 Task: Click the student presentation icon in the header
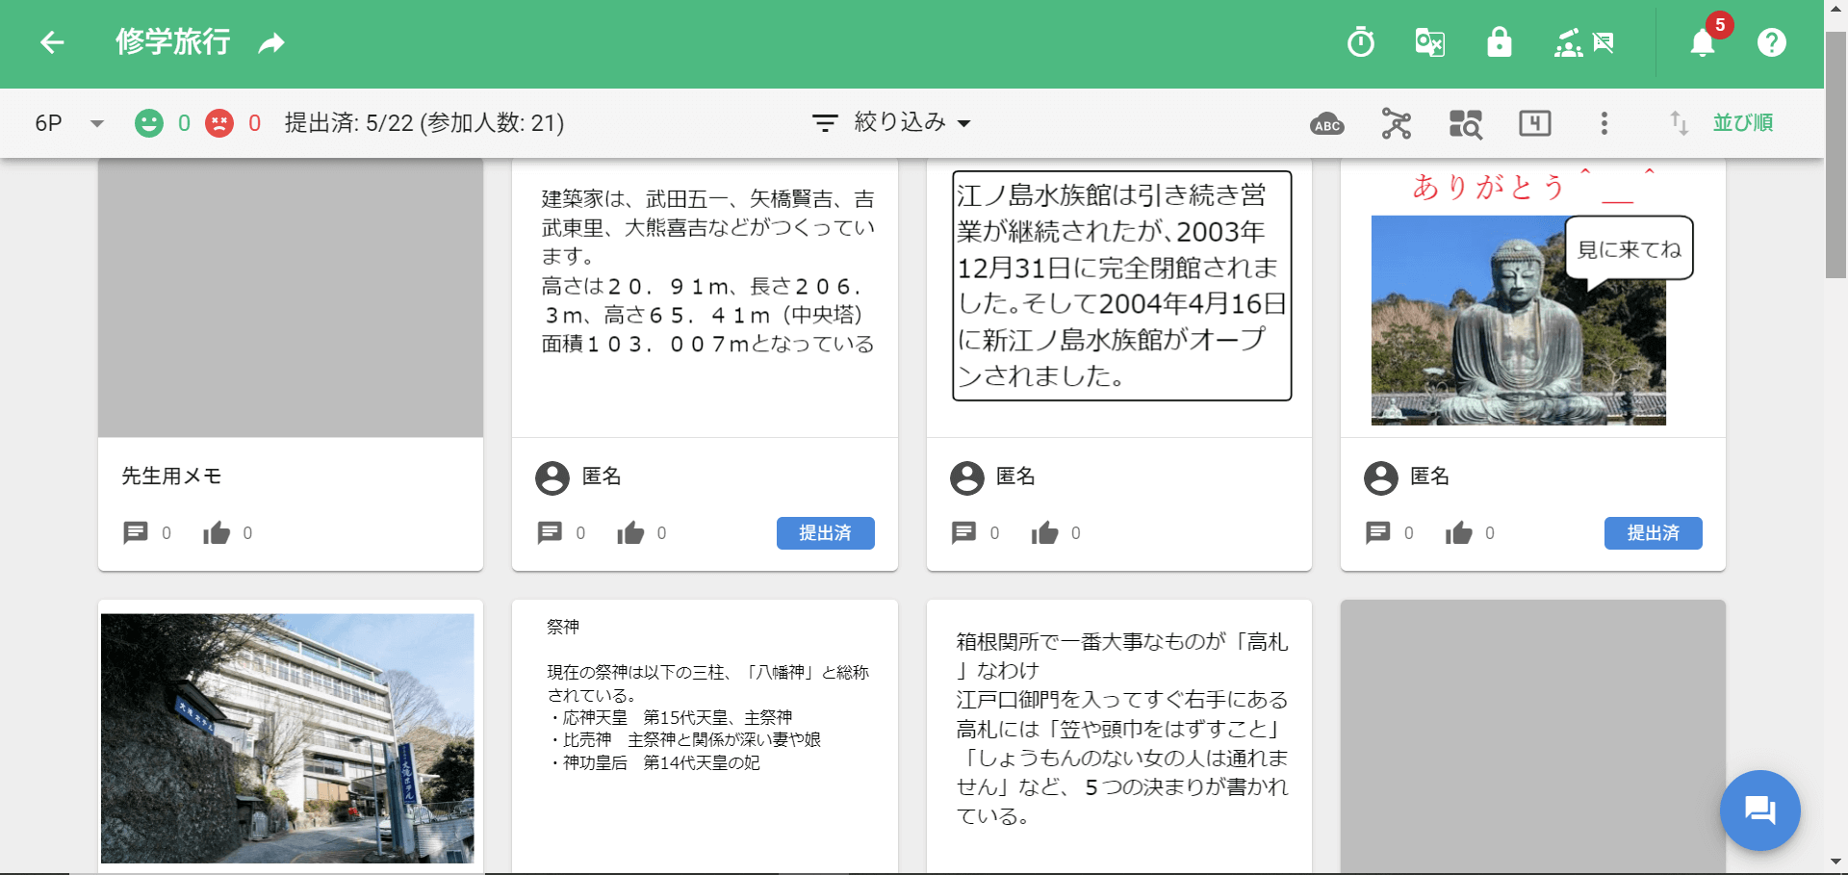click(1567, 42)
